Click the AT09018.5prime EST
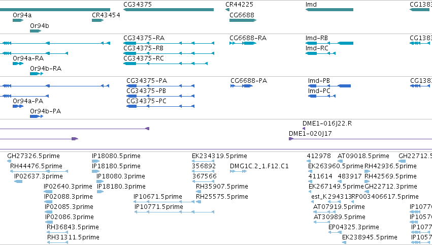The image size is (432, 245). pos(340,161)
